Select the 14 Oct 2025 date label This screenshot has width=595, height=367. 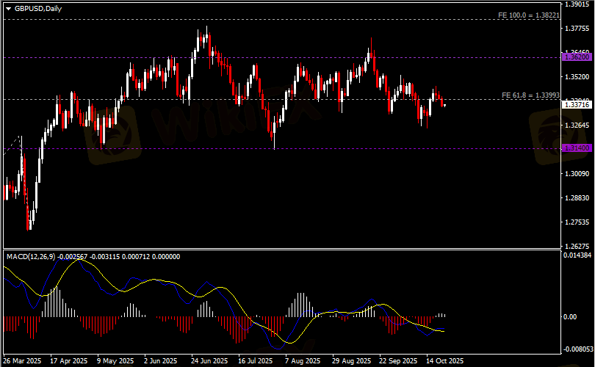(x=445, y=361)
